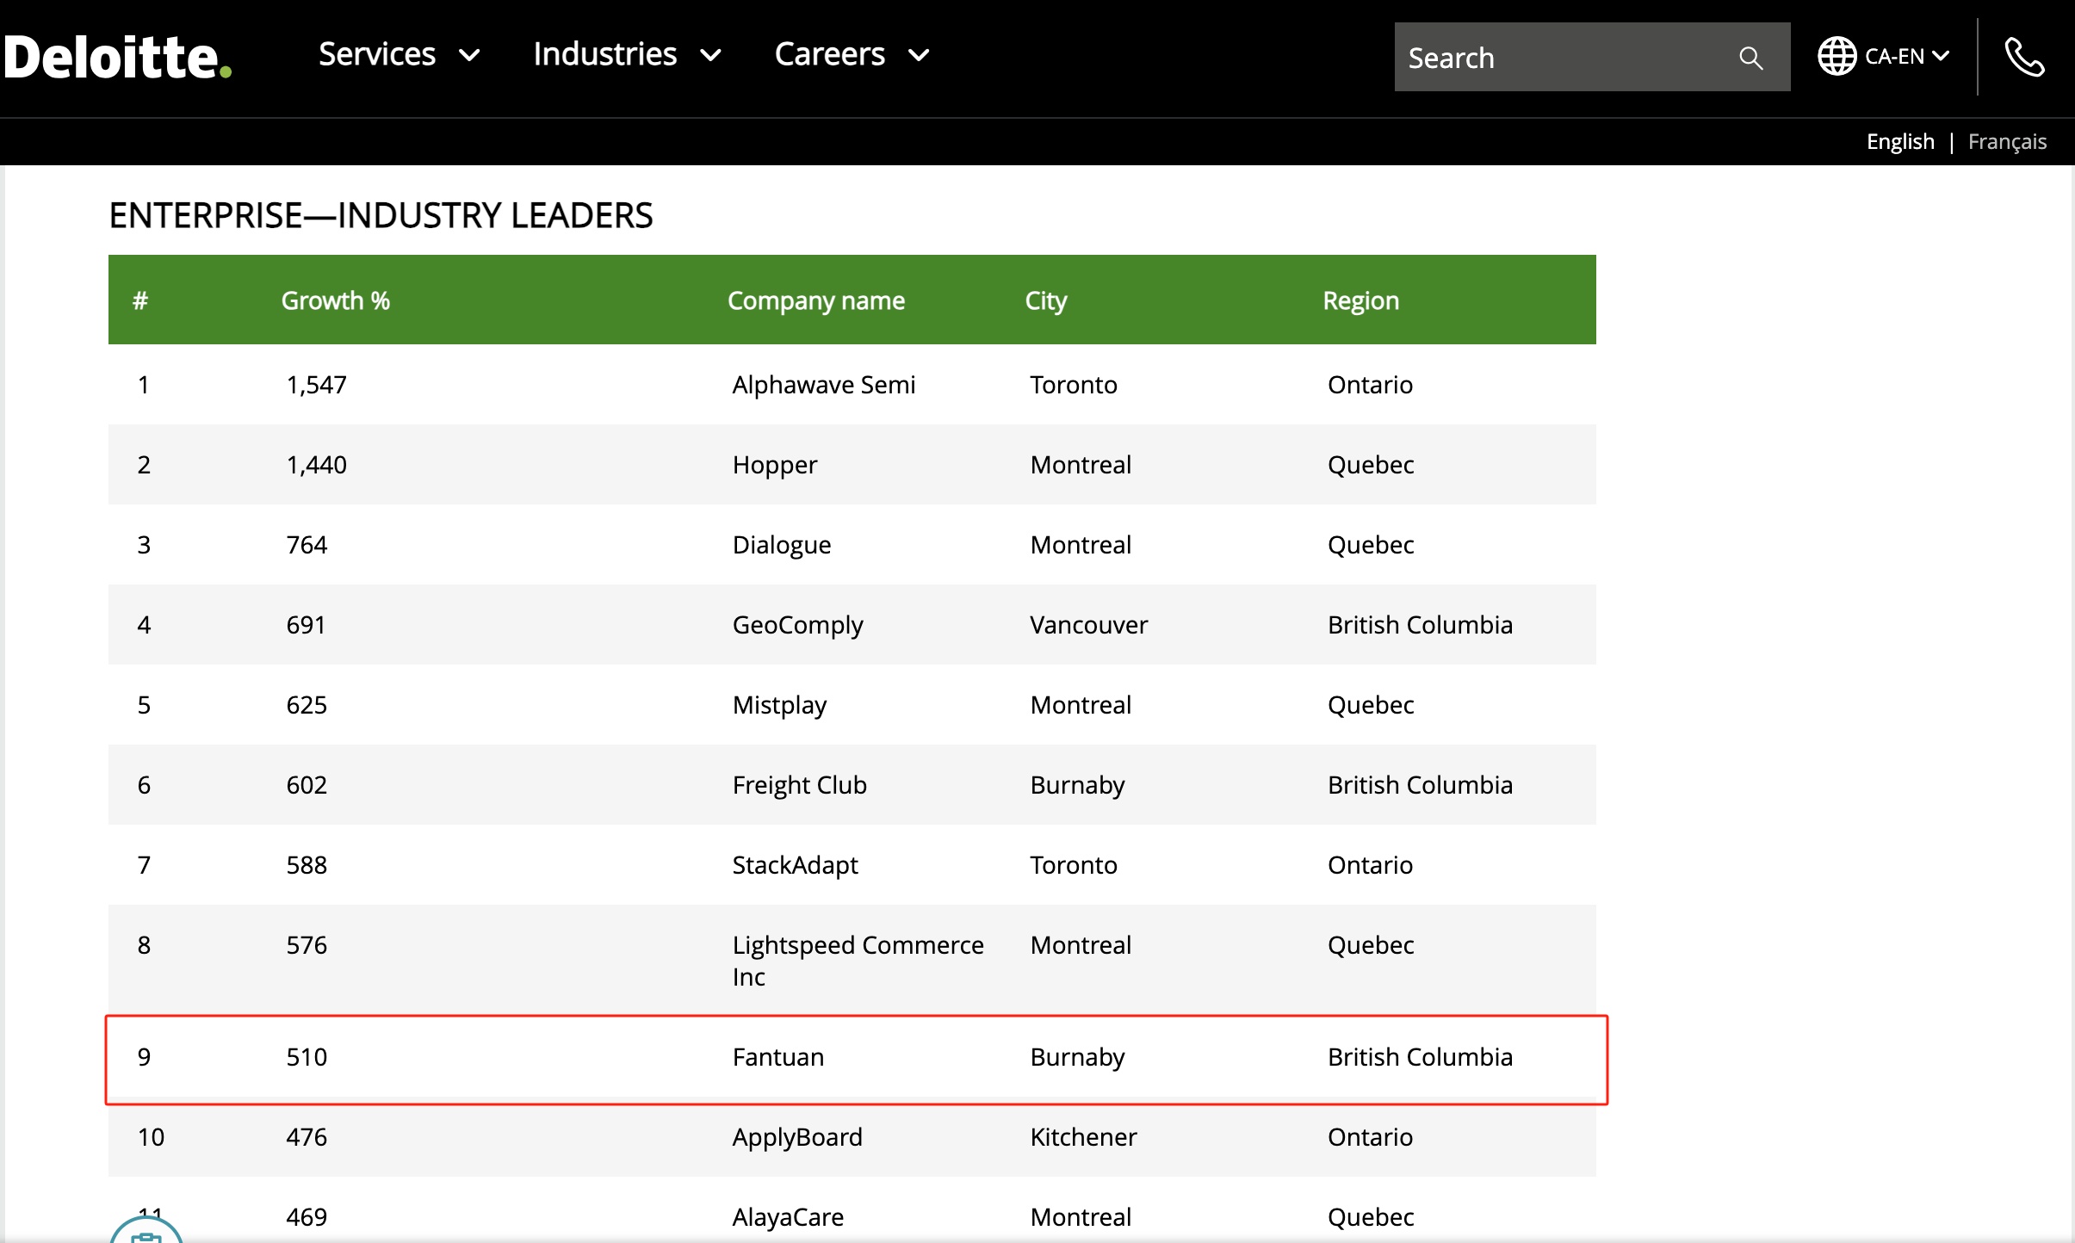Image resolution: width=2075 pixels, height=1243 pixels.
Task: Click the Deloitte logo
Action: tap(117, 57)
